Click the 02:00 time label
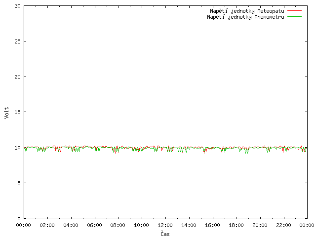Screen dimensions: 316x237 tap(47, 225)
